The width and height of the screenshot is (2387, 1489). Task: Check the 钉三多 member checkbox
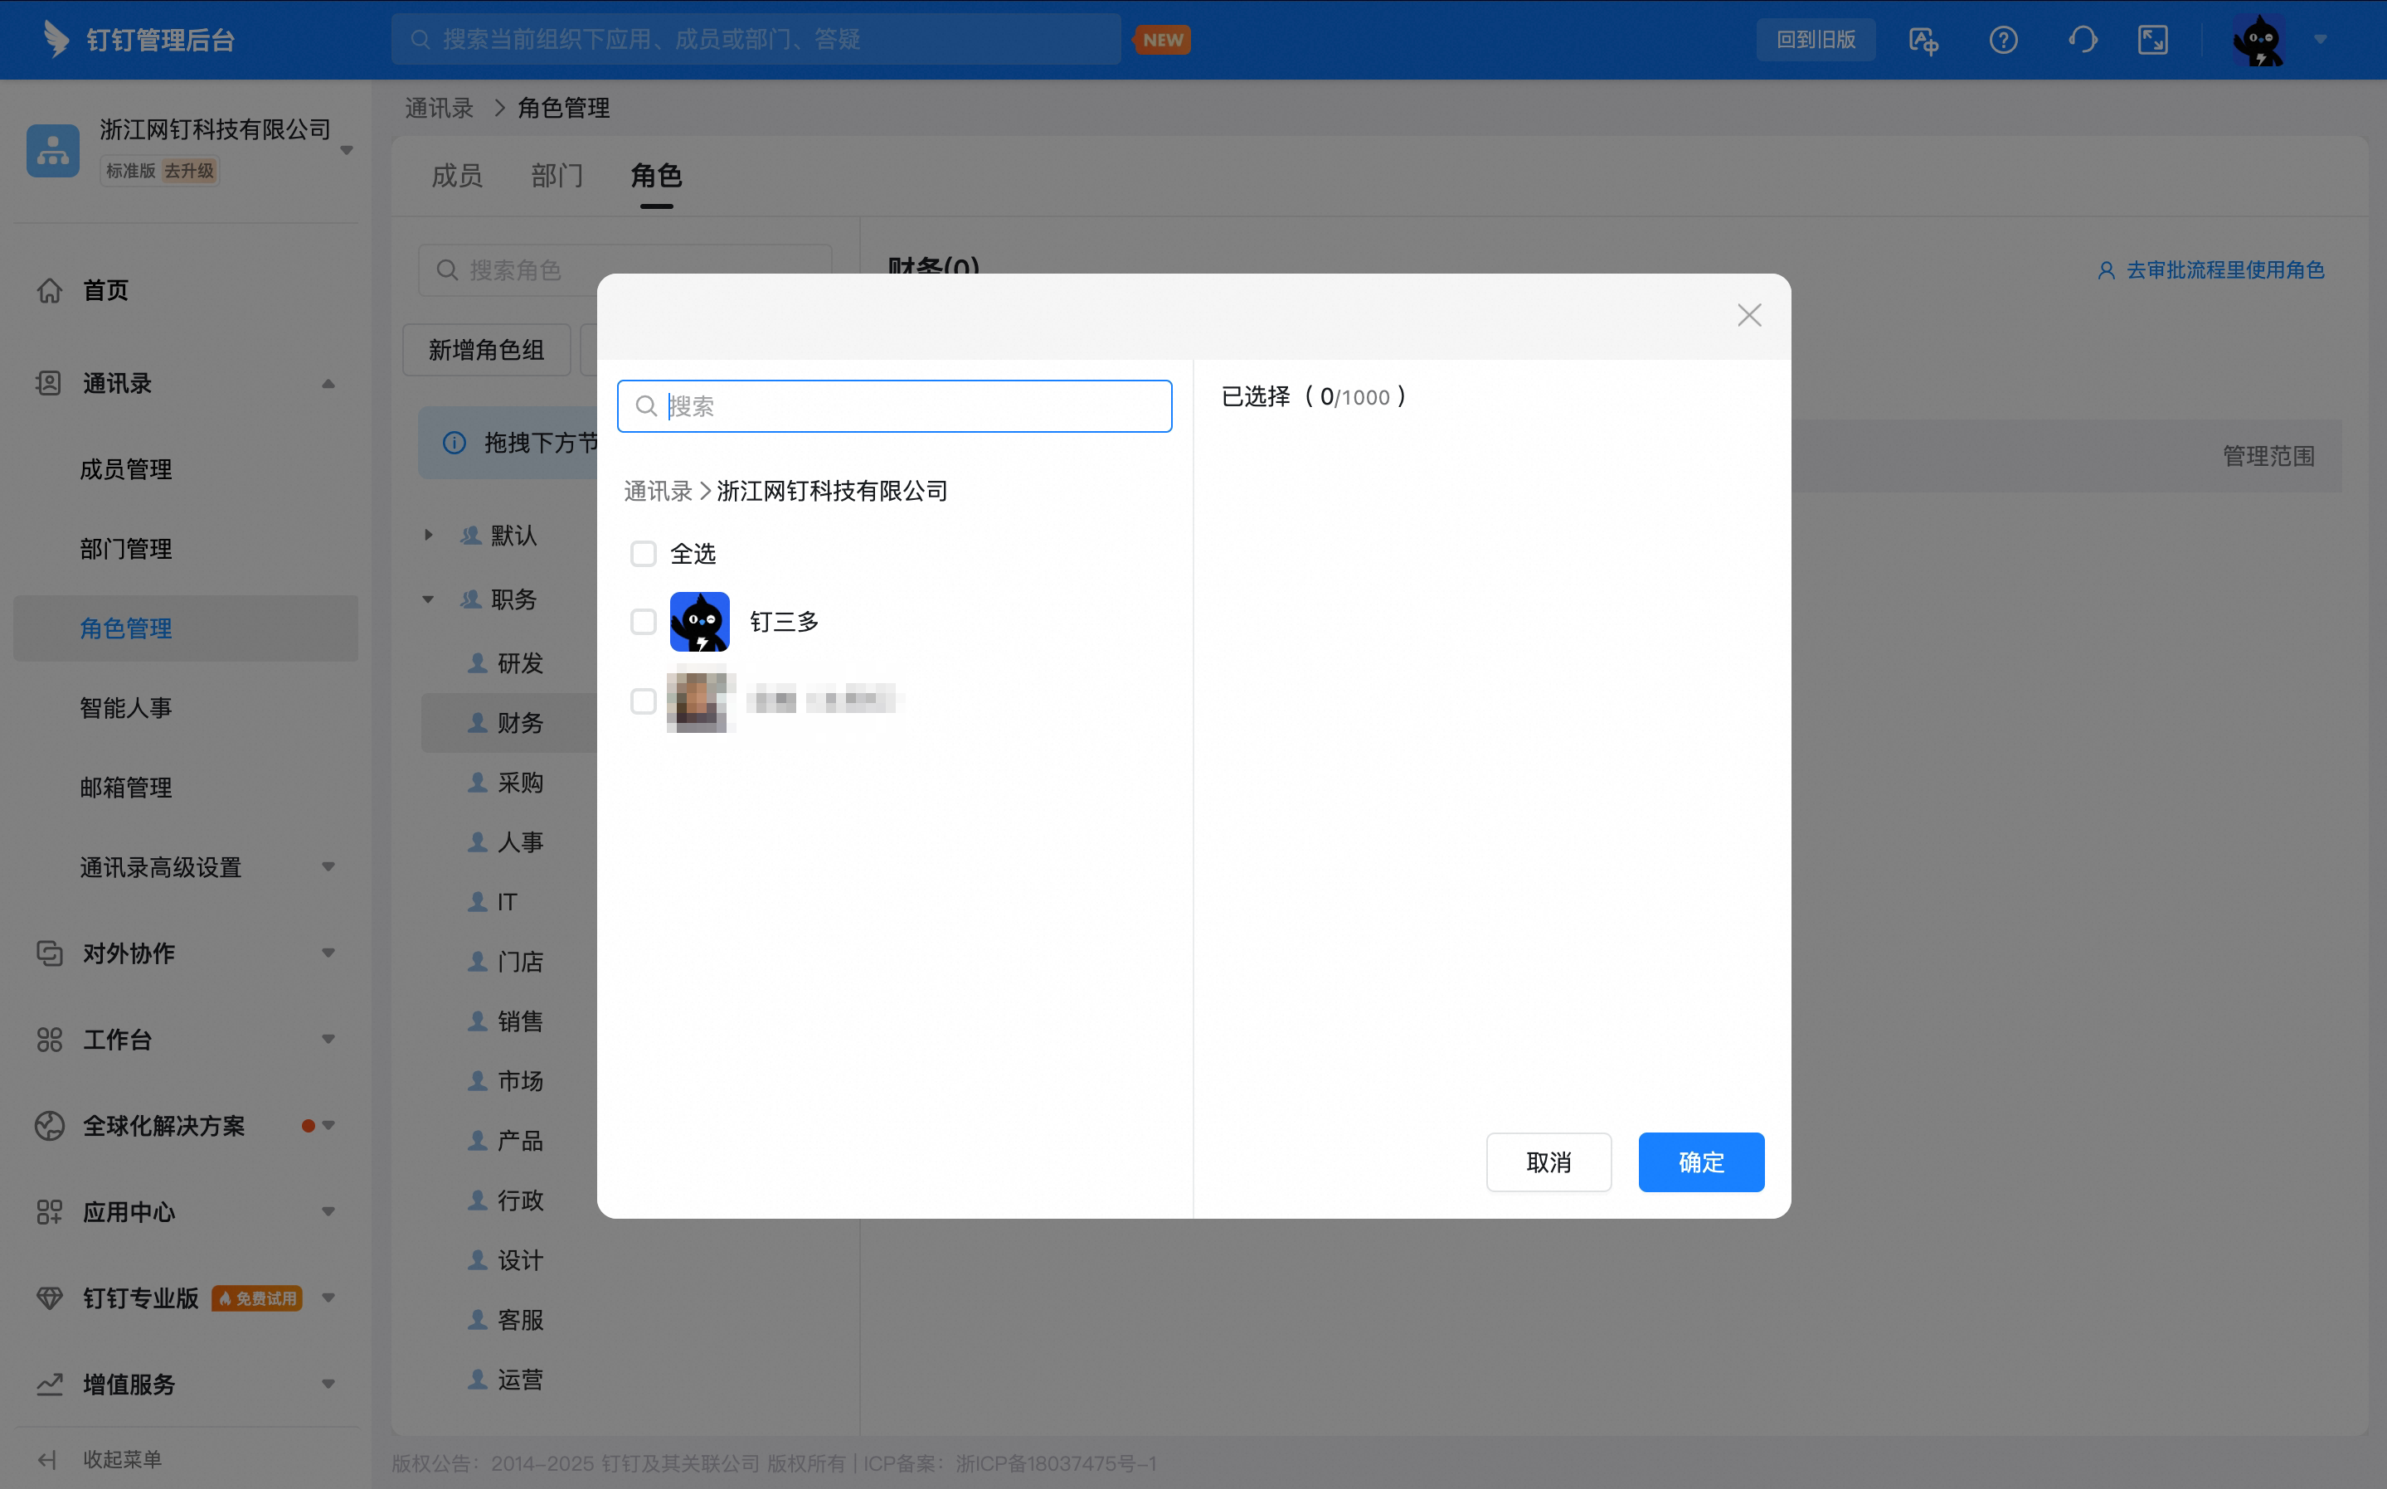644,622
